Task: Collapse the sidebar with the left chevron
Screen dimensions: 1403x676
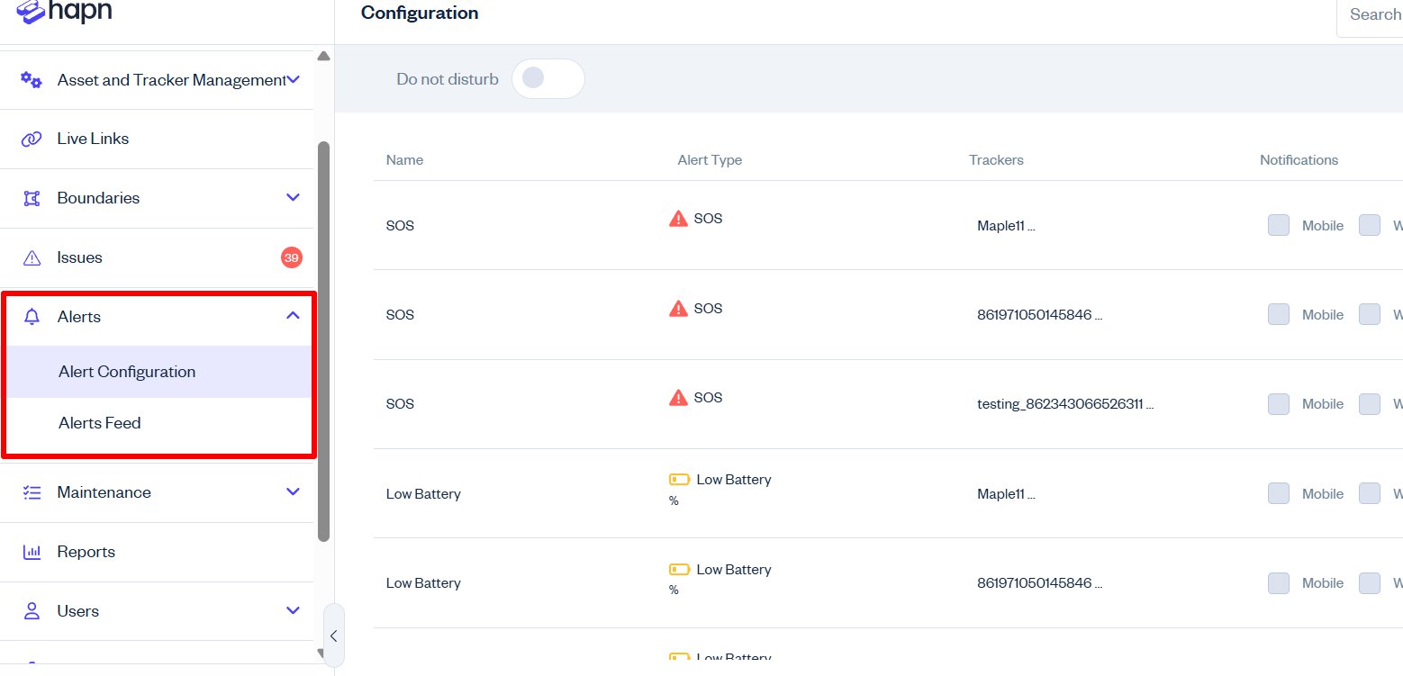Action: 333,635
